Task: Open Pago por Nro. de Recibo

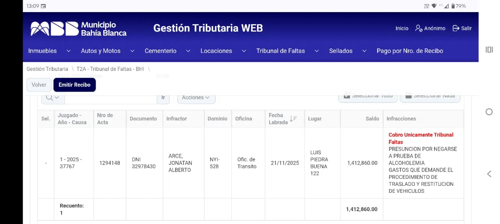Action: 409,51
